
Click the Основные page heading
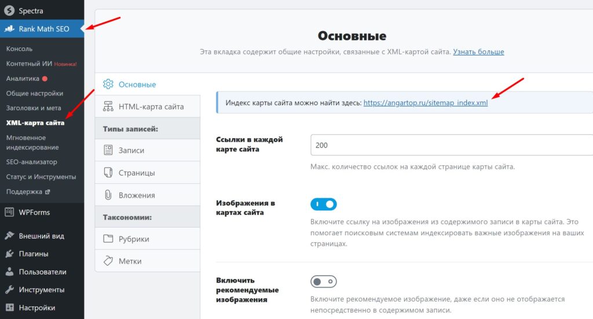352,36
